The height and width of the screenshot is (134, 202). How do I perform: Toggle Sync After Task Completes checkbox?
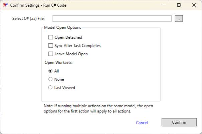pos(51,46)
